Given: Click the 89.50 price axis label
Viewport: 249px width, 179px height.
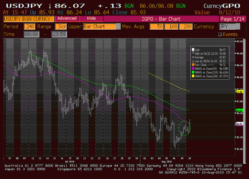Looking at the screenshot, I should coord(240,42).
